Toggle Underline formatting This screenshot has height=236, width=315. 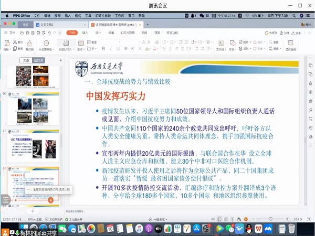pyautogui.click(x=118, y=49)
